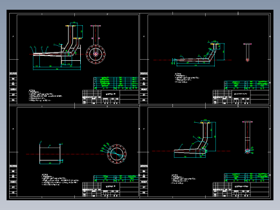Select the bolt-circle flange view in top-left sheet

click(95, 54)
